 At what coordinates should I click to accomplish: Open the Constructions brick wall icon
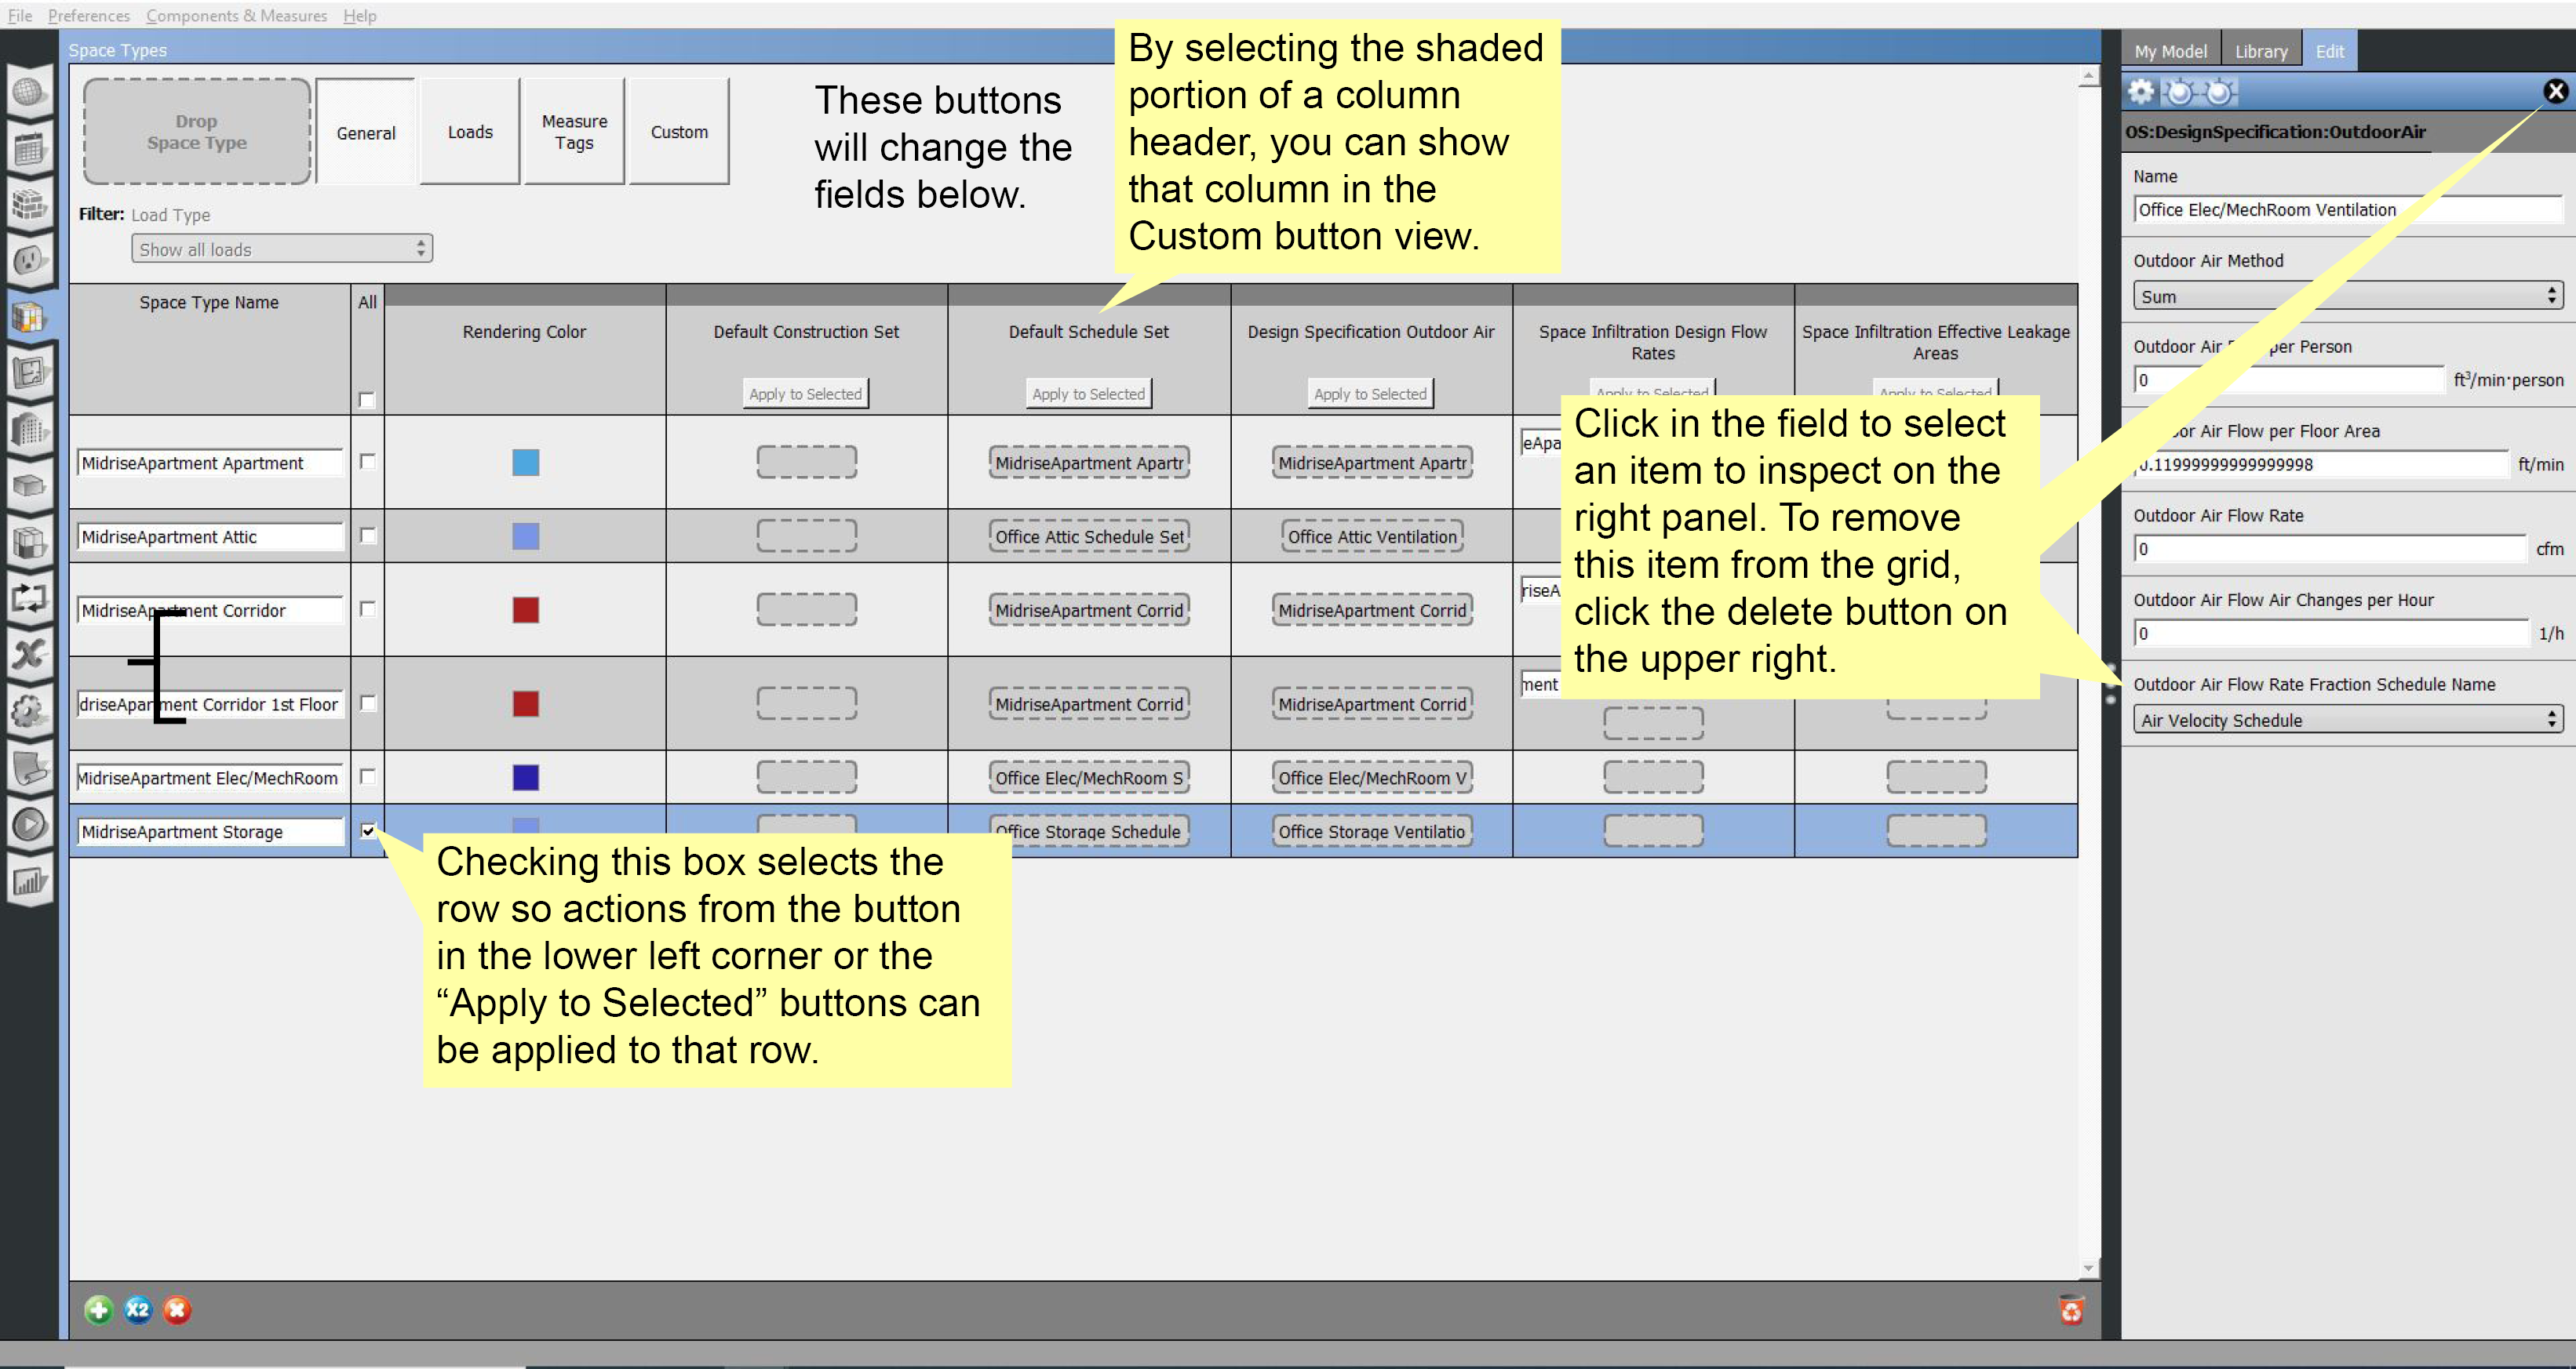[x=29, y=205]
